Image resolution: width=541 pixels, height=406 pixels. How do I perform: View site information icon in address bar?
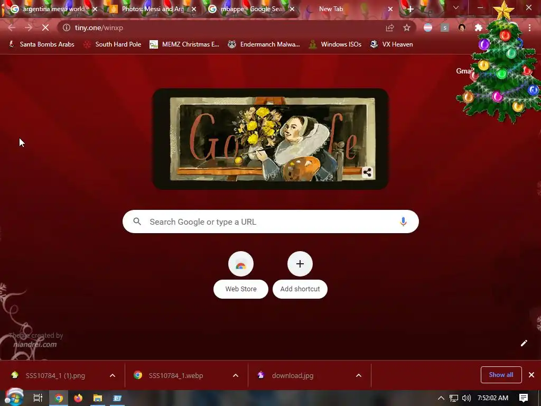click(66, 27)
